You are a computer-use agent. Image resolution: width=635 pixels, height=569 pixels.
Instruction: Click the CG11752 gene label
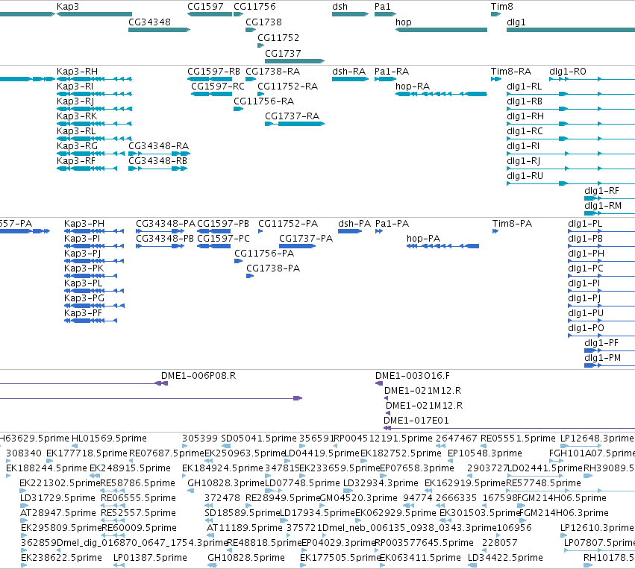click(278, 38)
